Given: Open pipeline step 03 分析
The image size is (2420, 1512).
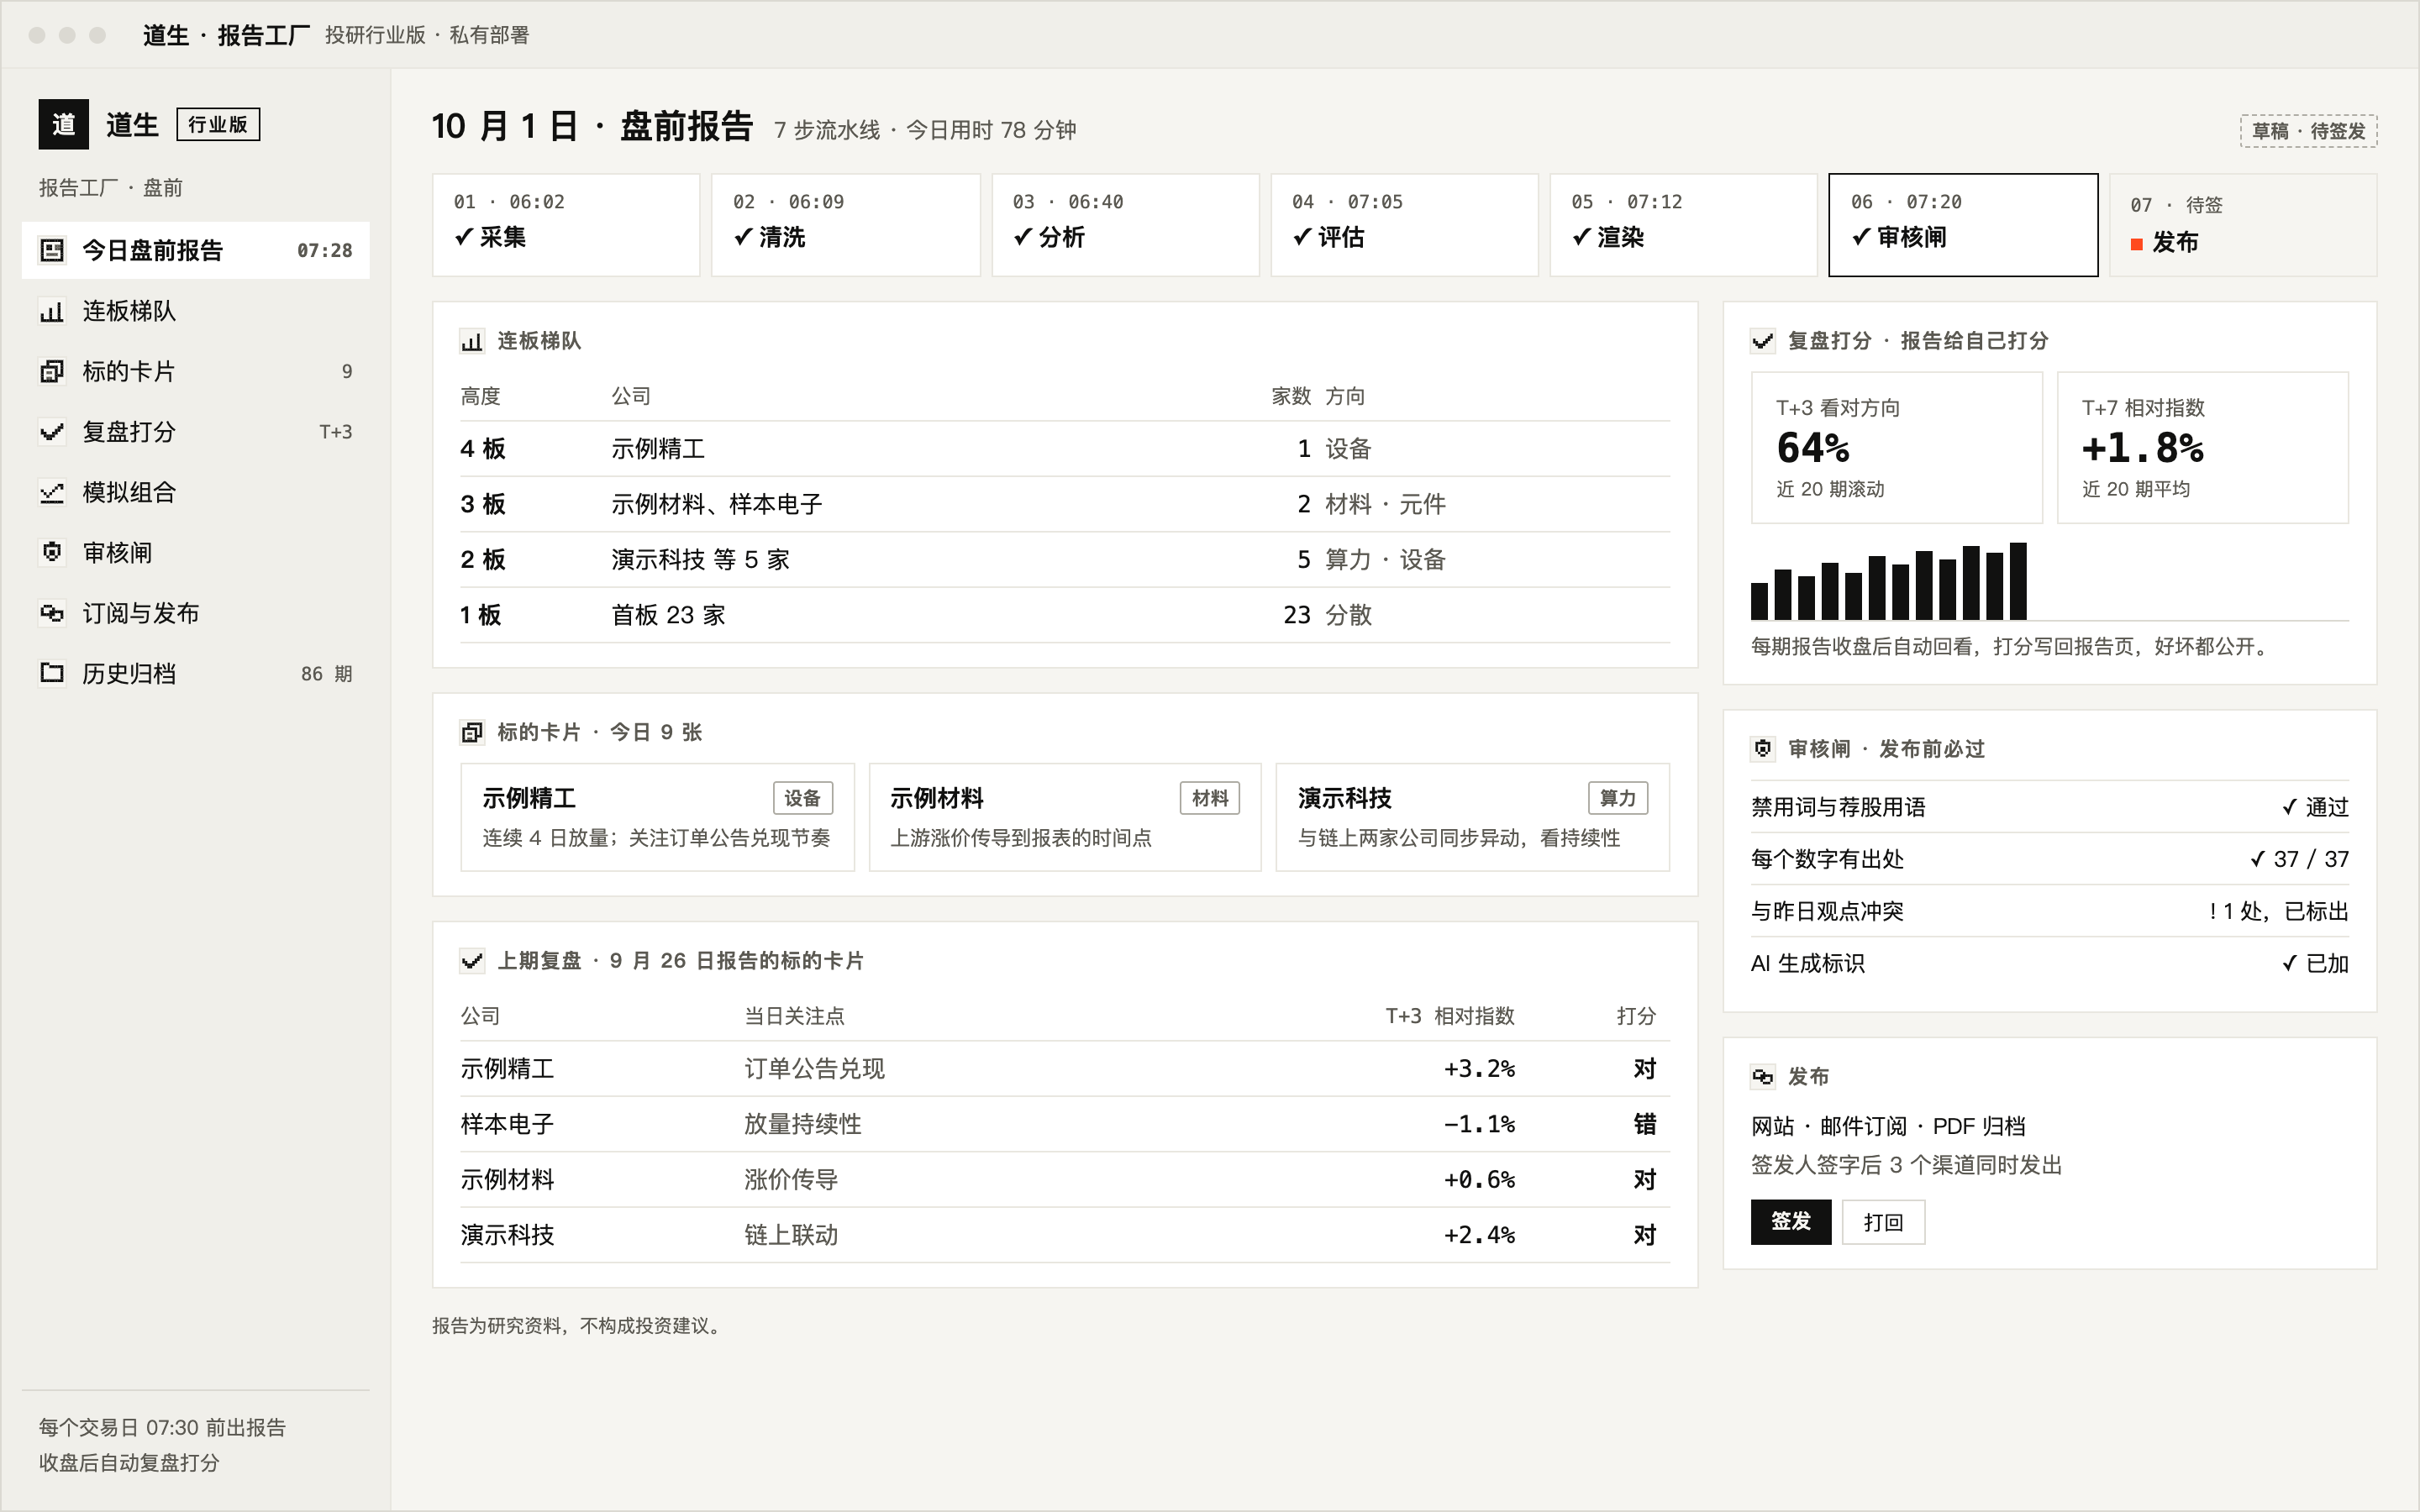Looking at the screenshot, I should click(1125, 225).
